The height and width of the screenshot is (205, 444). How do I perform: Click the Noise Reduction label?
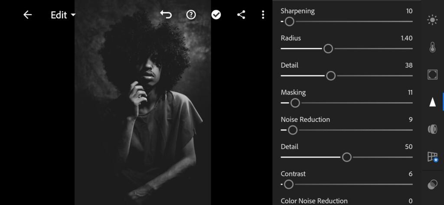[305, 120]
